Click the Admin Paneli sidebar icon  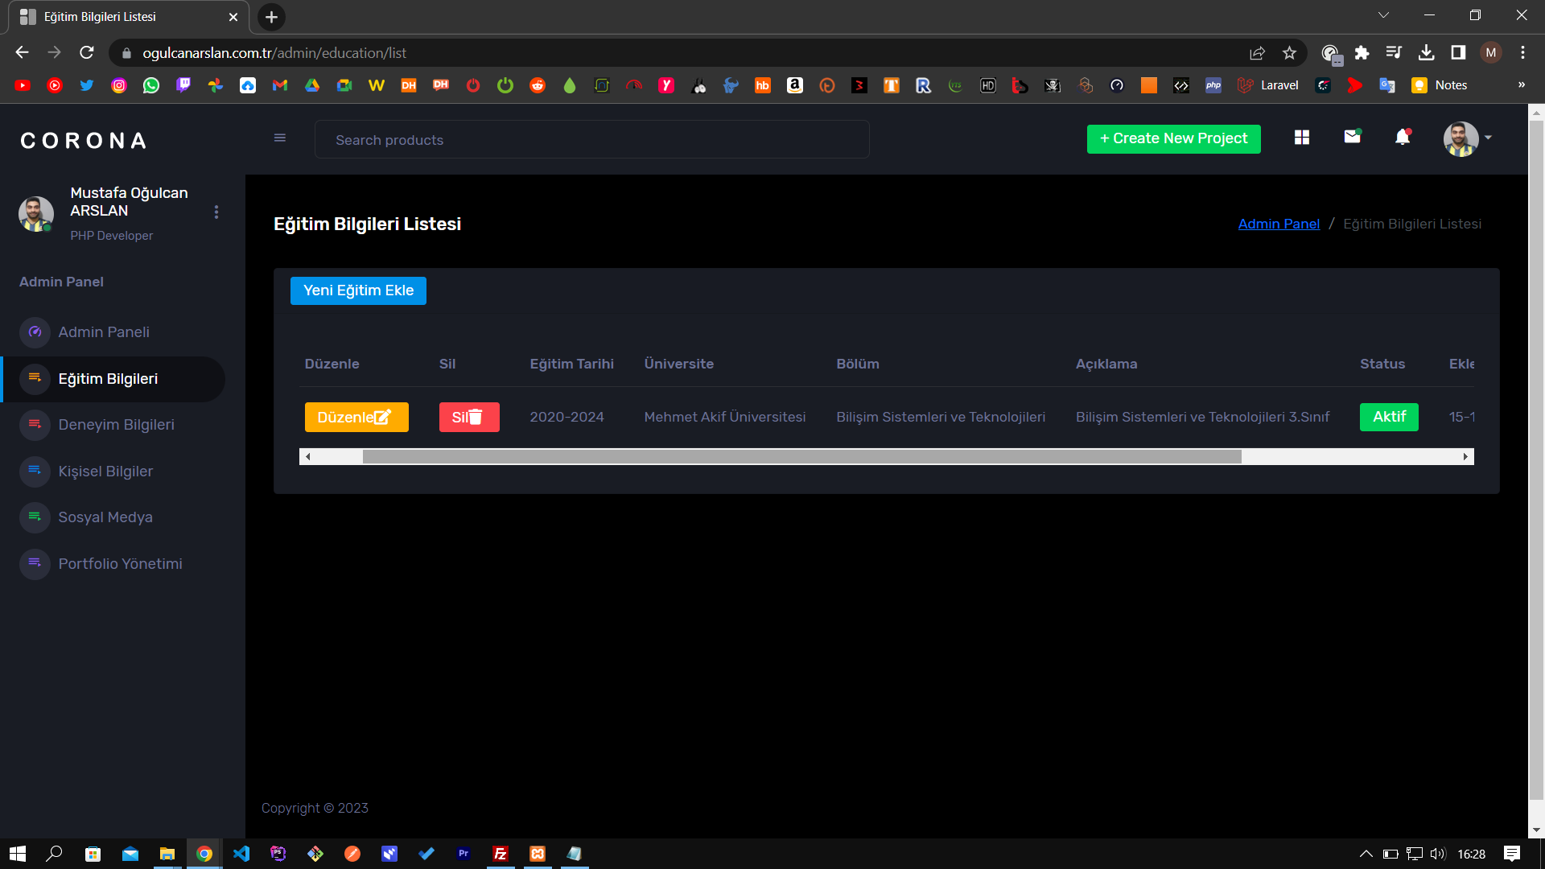point(35,332)
